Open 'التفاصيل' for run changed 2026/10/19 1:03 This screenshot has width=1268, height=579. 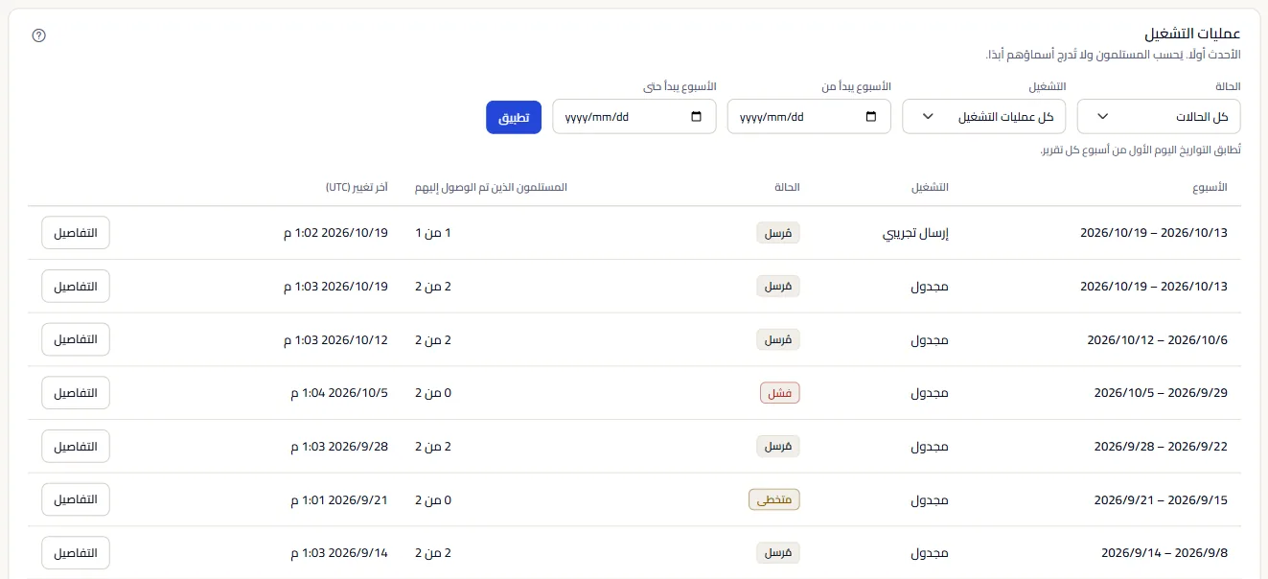tap(76, 286)
